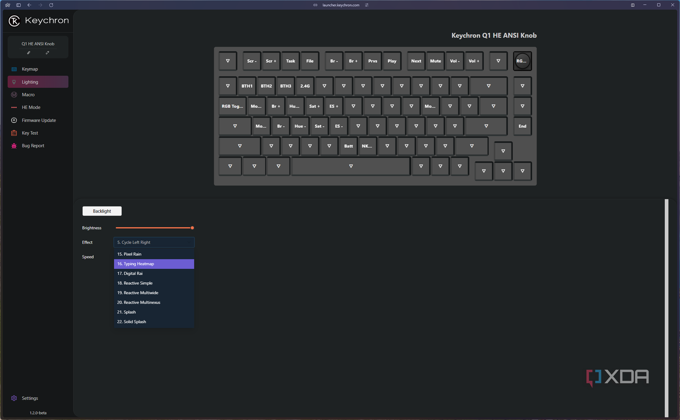Click the Batt key
This screenshot has height=420, width=680.
(x=348, y=146)
